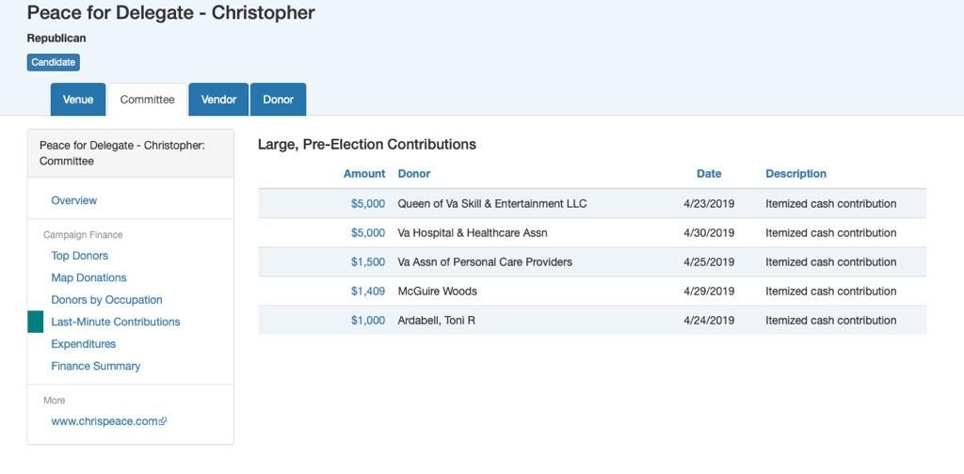This screenshot has width=964, height=474.
Task: Open Last-Minute Contributions page
Action: [x=116, y=322]
